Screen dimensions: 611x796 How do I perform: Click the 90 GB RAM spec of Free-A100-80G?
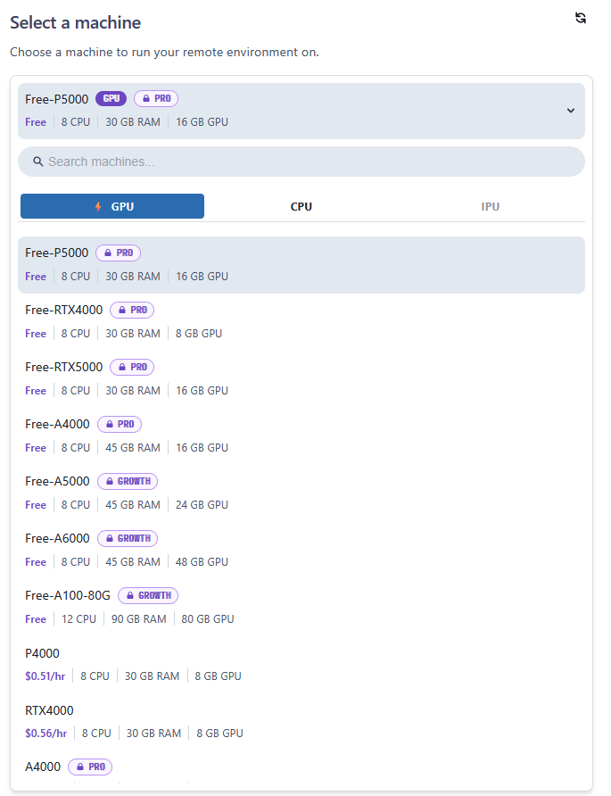coord(139,619)
